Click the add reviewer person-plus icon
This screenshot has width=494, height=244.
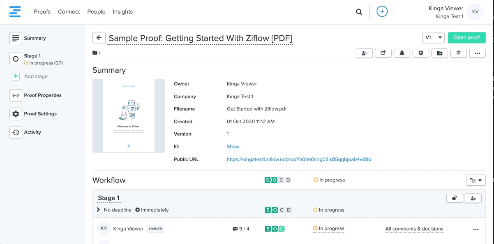pyautogui.click(x=364, y=53)
